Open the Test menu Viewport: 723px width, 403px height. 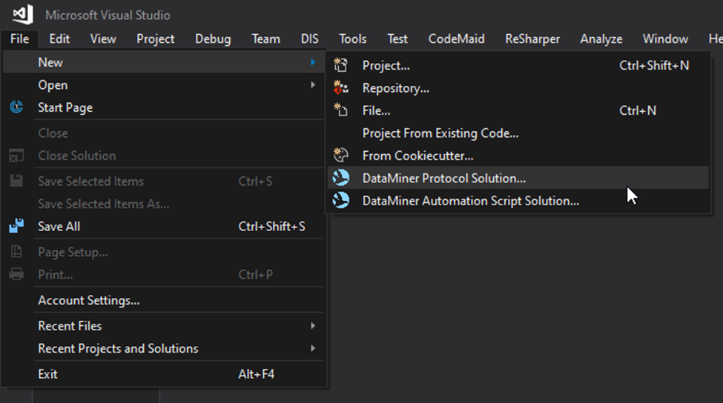click(397, 39)
